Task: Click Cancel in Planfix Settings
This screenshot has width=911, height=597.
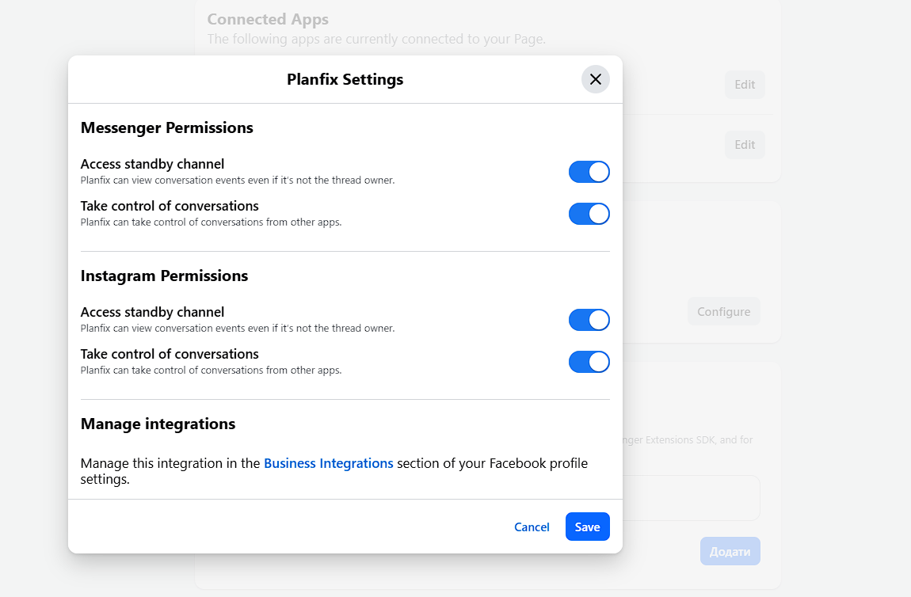Action: [532, 527]
